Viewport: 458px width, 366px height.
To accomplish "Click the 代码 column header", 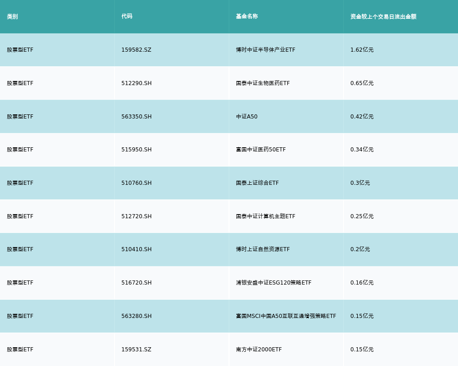I will click(127, 16).
